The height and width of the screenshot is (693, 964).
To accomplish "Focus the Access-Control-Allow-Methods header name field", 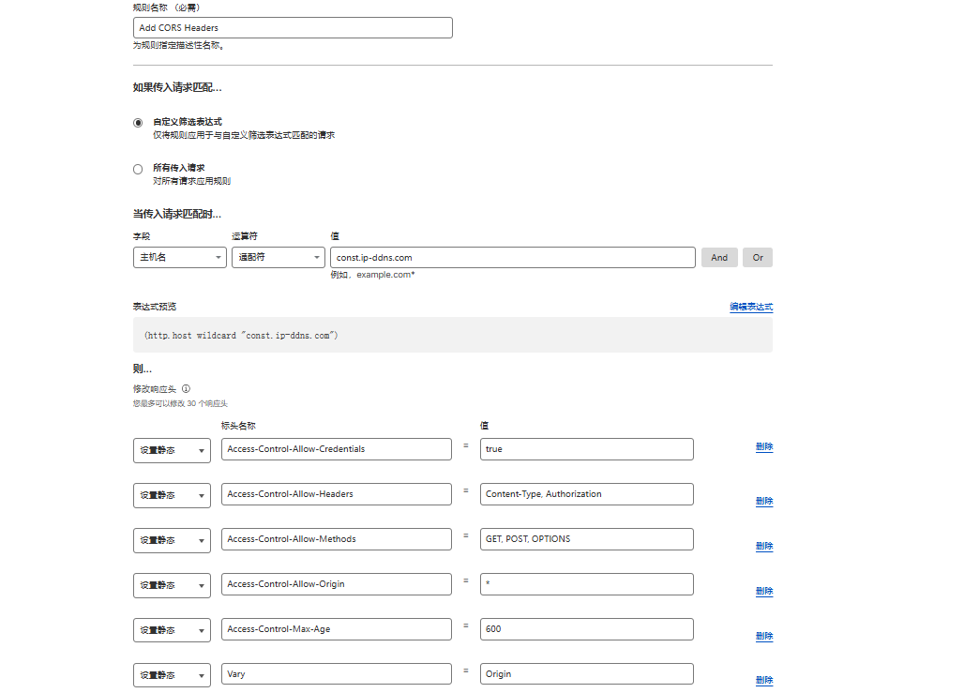I will [x=337, y=539].
